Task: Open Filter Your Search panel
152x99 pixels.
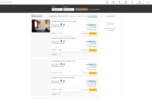Action: coord(37,16)
